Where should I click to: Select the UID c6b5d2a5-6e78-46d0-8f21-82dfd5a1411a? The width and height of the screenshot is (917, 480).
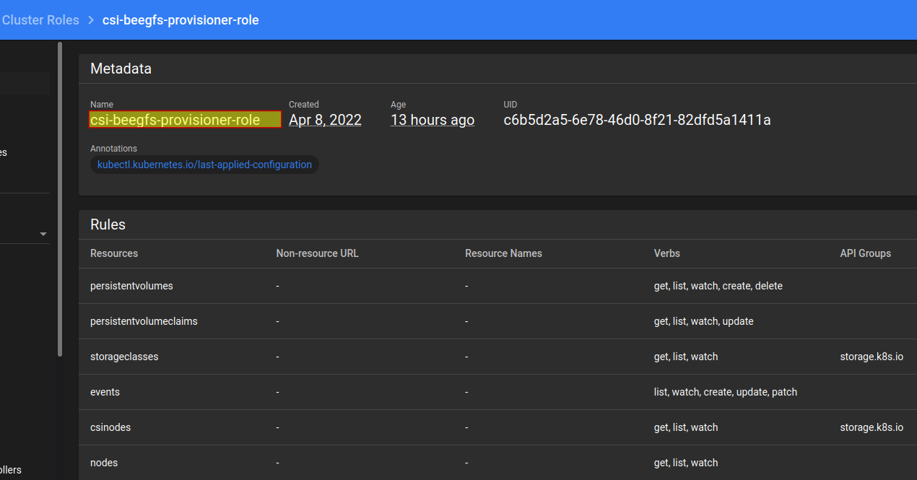click(637, 120)
